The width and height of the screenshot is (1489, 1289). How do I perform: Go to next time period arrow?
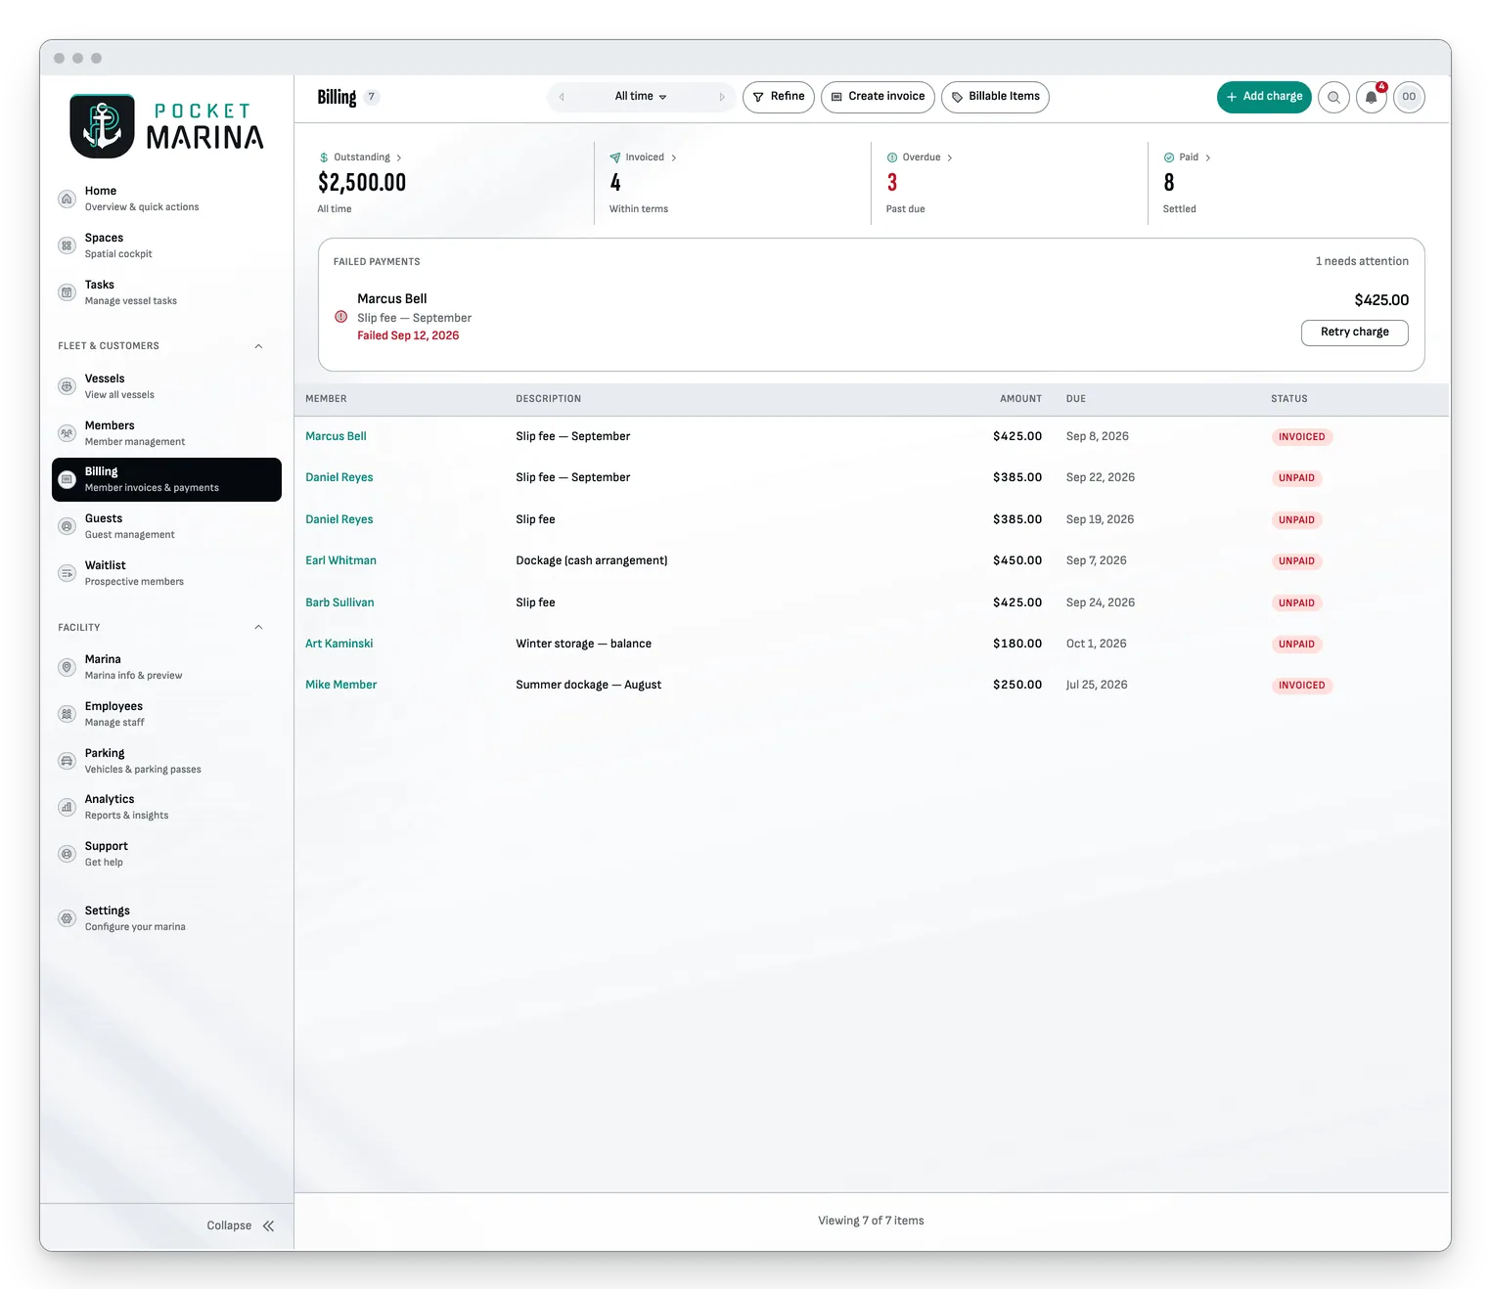[722, 97]
